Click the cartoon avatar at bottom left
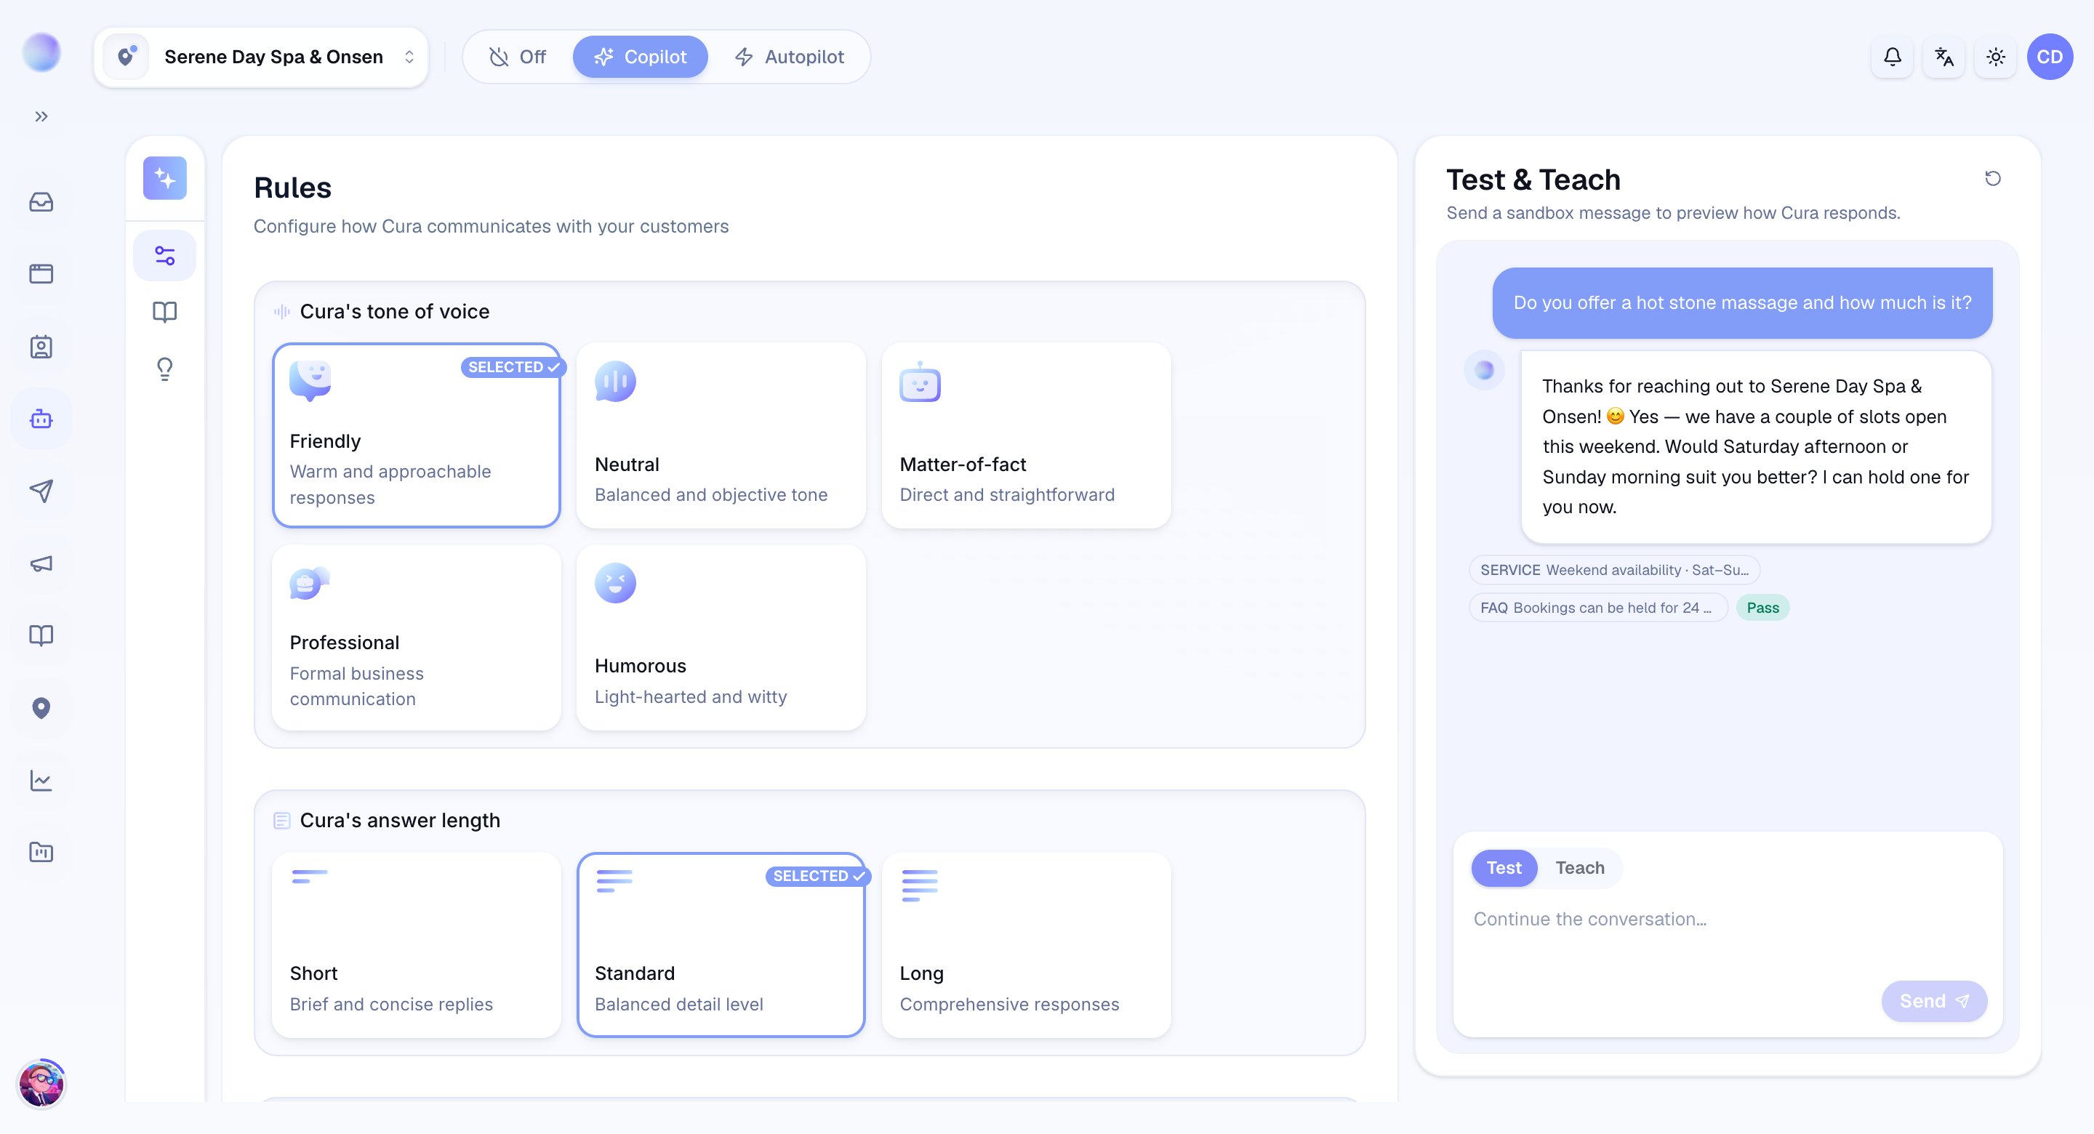 click(41, 1084)
